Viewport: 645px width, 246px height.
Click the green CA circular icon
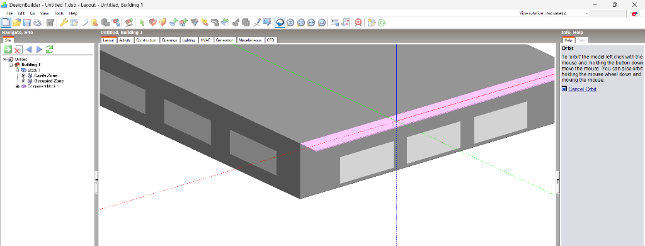pos(382,22)
